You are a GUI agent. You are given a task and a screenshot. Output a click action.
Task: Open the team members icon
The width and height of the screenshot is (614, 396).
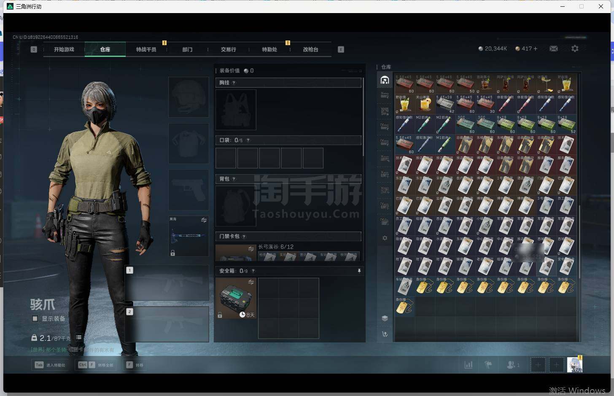click(x=513, y=365)
